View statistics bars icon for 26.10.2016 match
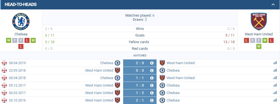This screenshot has height=104, width=280. click(x=275, y=100)
